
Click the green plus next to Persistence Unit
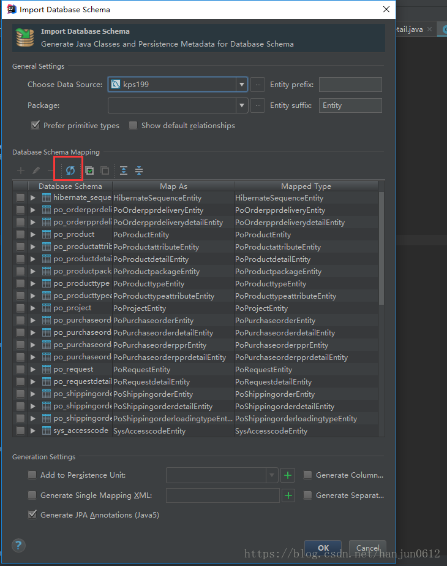point(288,475)
